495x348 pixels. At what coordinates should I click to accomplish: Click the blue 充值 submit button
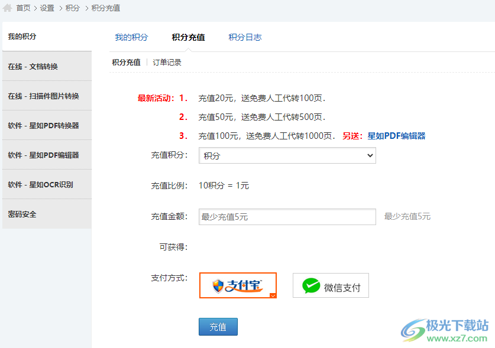pos(218,327)
